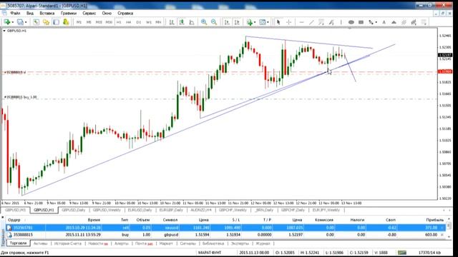This screenshot has width=458, height=257.
Task: Select the Crosshair tool
Action: click(288, 22)
